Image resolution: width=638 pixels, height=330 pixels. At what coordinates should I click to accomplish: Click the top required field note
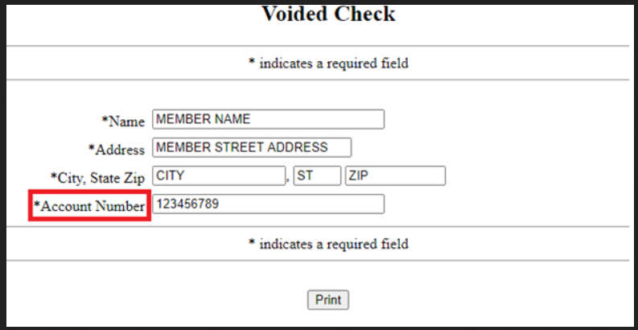(328, 63)
